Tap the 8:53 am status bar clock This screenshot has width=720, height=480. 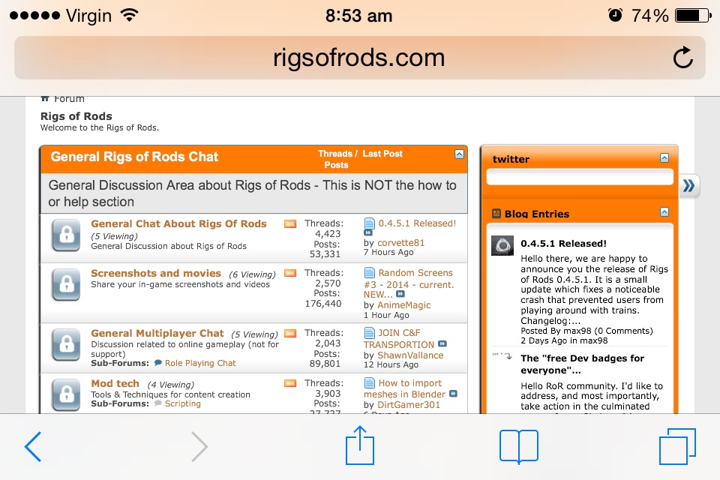(x=359, y=16)
